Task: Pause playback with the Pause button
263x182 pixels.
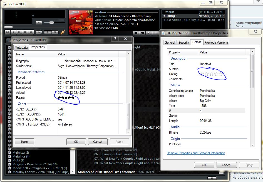Action: [19, 32]
